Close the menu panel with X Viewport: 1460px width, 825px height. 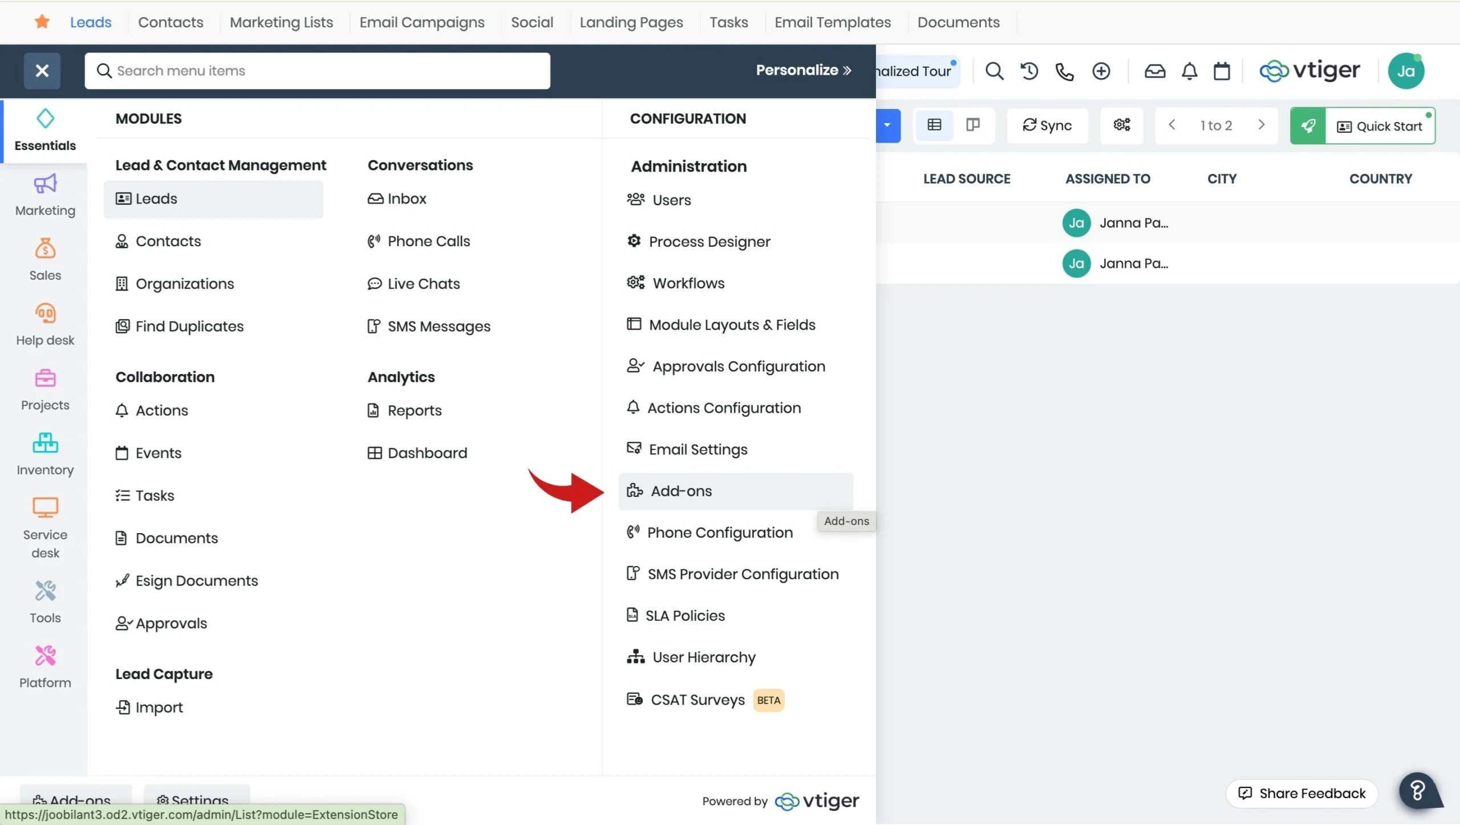tap(42, 71)
